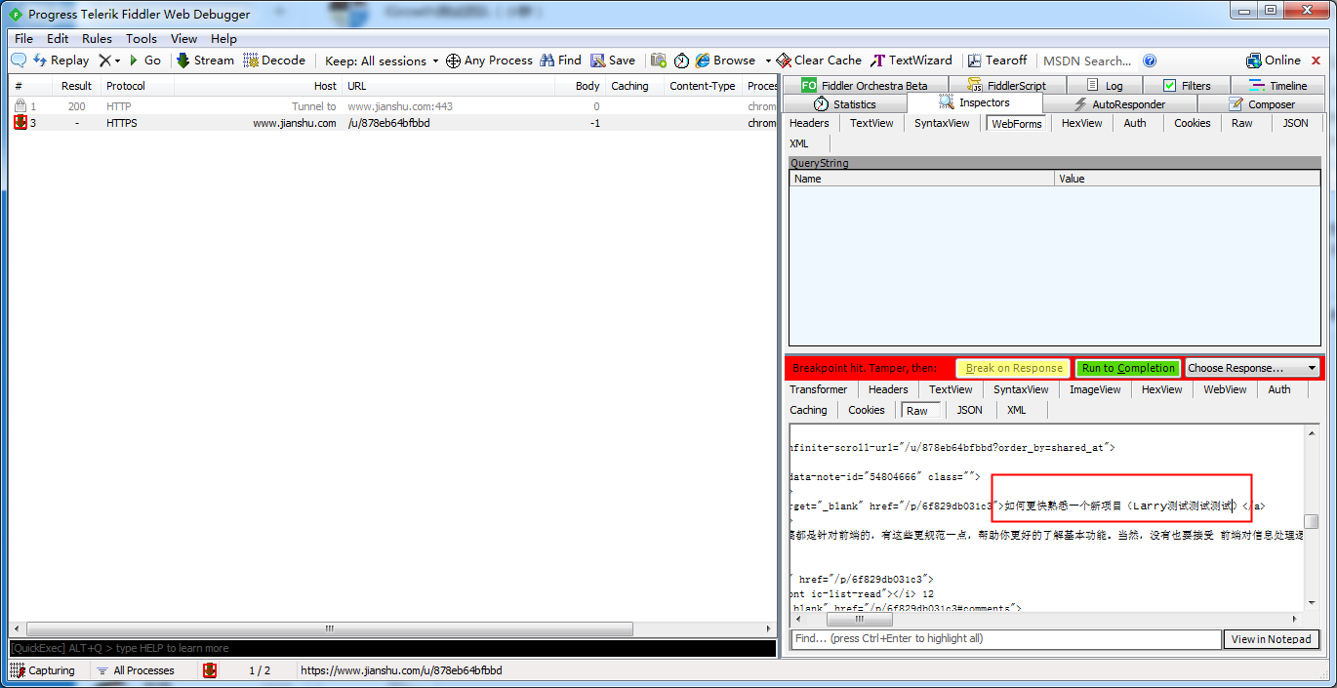The image size is (1337, 688).
Task: Select request XML inspector tab
Action: click(798, 143)
